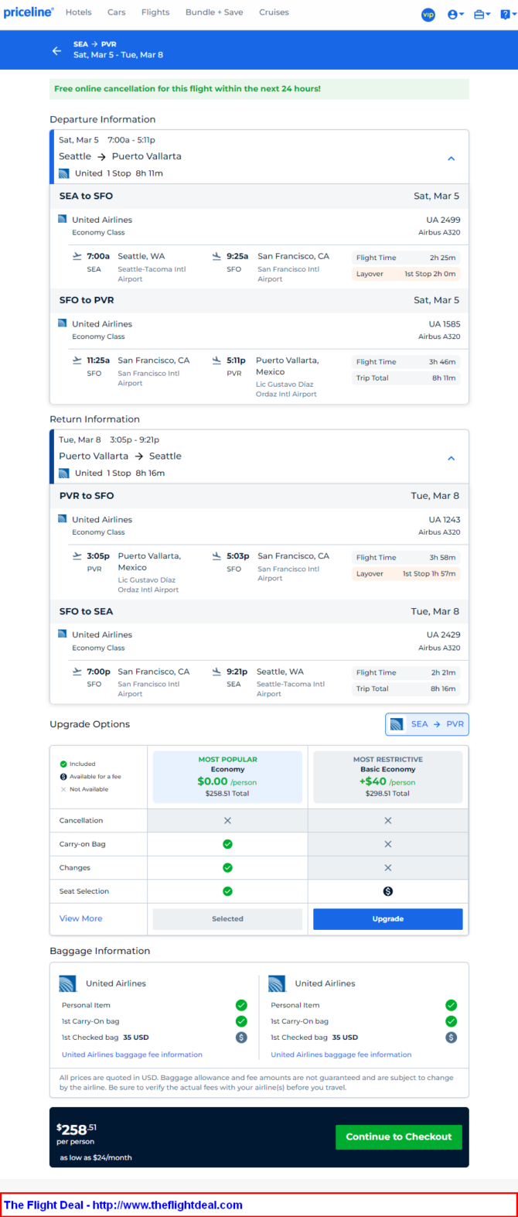518x1217 pixels.
Task: Click Basic Economy Cancellation X icon
Action: [388, 820]
